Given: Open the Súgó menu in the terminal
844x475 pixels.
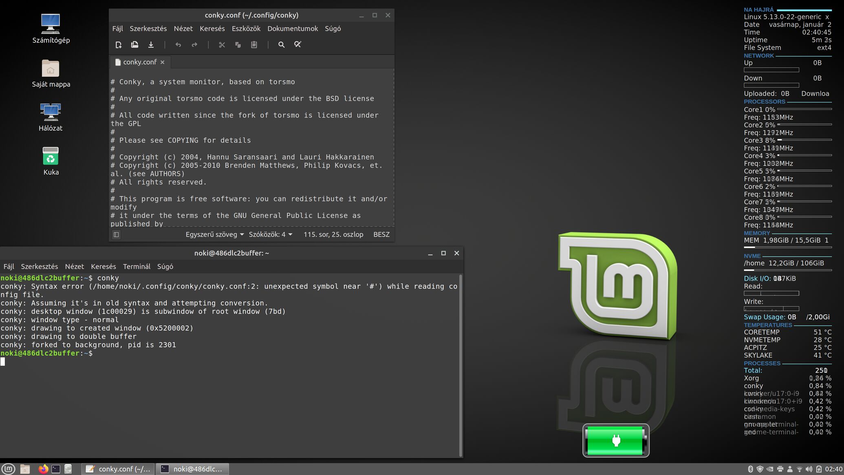Looking at the screenshot, I should 165,266.
